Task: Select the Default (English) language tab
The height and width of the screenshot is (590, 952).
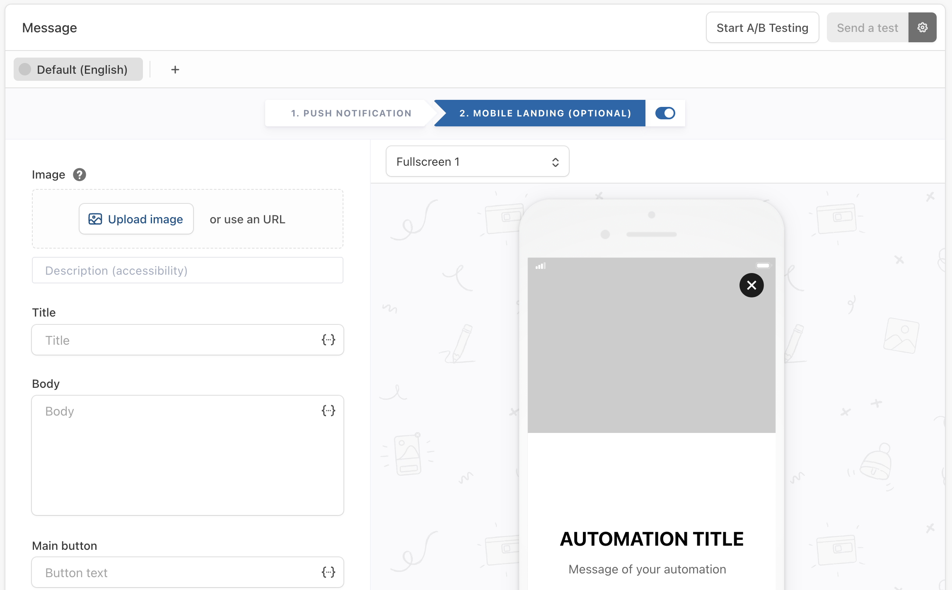Action: 78,70
